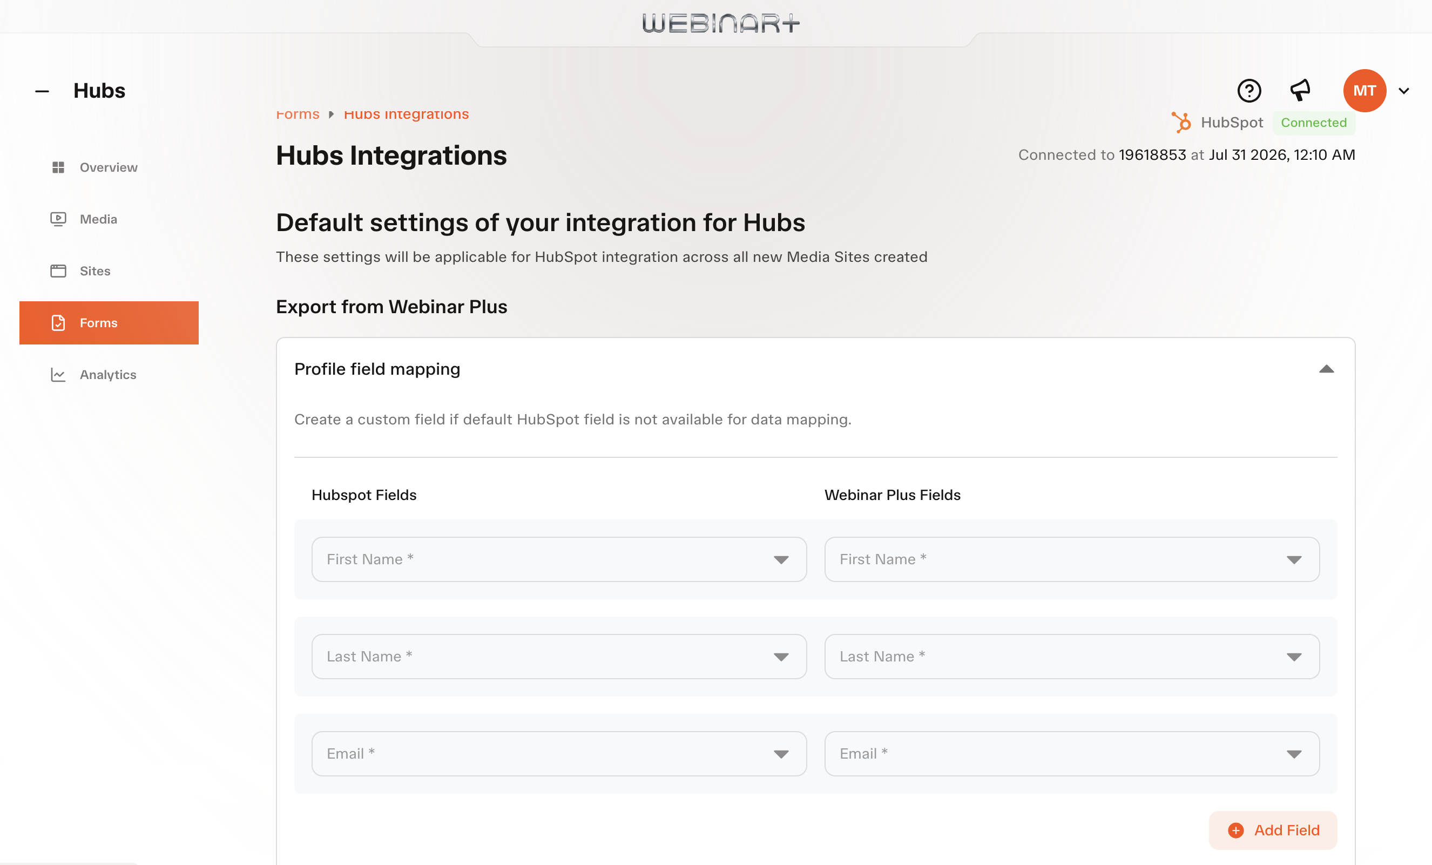
Task: Open the account menu chevron
Action: (1404, 91)
